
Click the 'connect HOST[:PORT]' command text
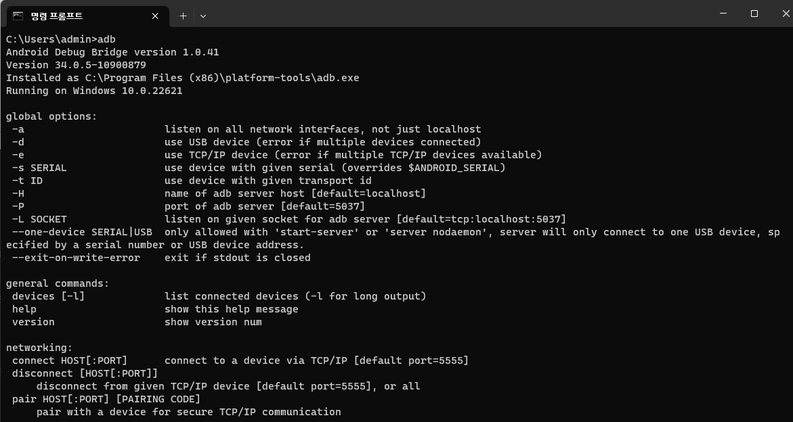click(70, 360)
